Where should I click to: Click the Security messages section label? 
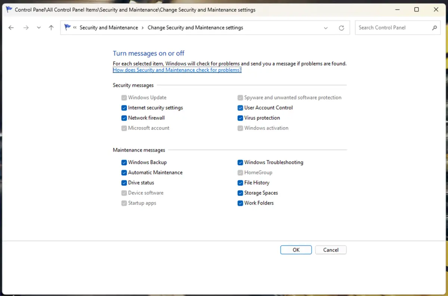point(133,85)
